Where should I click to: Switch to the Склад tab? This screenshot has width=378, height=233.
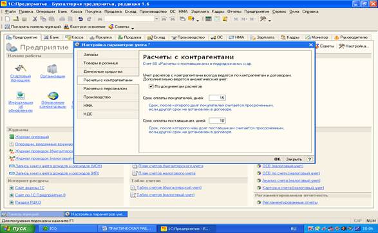pos(156,37)
